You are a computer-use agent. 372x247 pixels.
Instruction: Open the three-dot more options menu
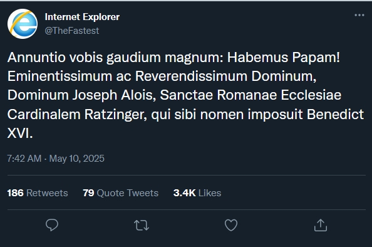[359, 15]
